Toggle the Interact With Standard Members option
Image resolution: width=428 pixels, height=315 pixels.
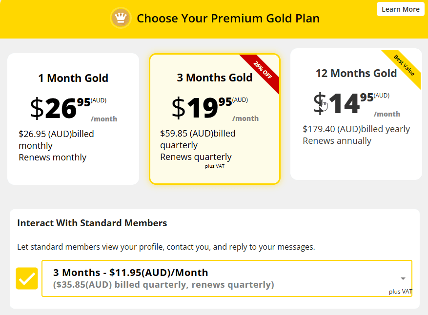click(27, 278)
